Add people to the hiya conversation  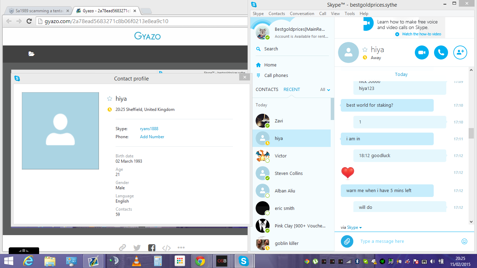(460, 52)
